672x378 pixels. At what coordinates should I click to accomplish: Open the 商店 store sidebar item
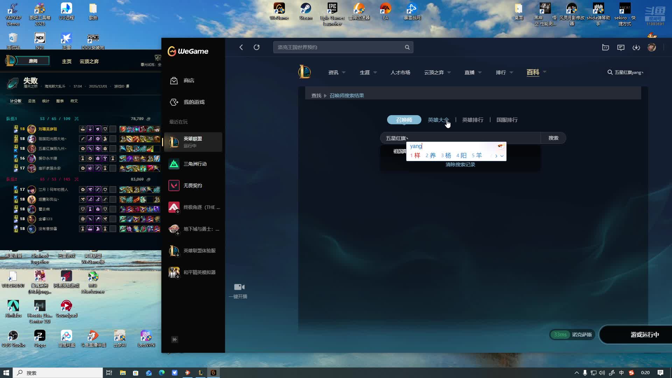[x=189, y=80]
